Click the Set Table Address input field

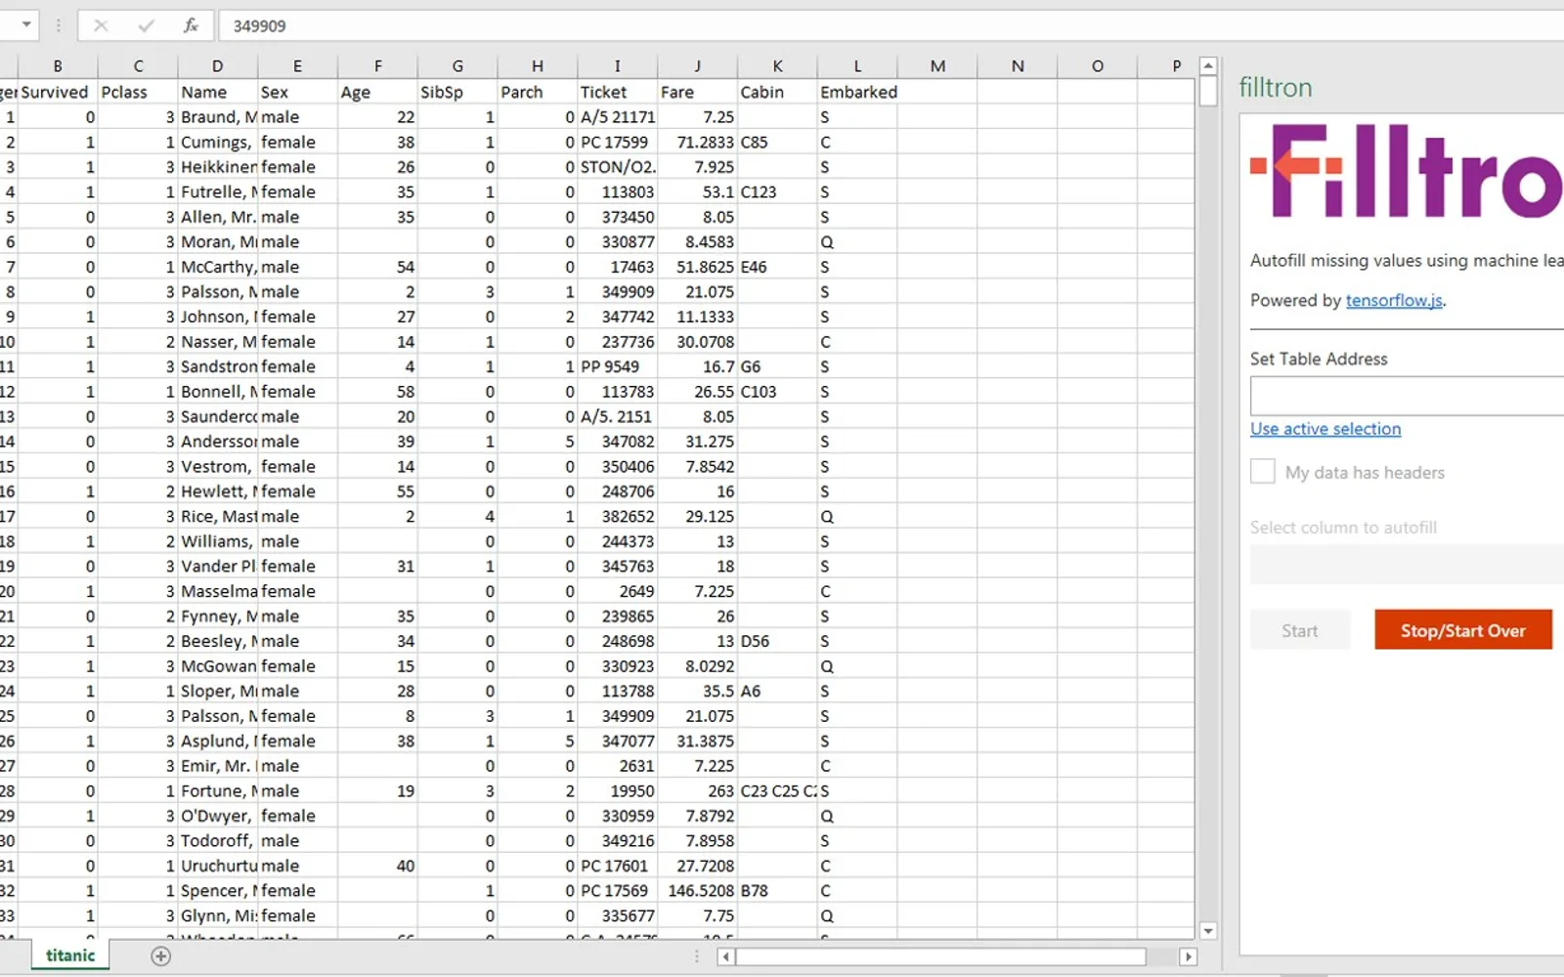[x=1407, y=397]
